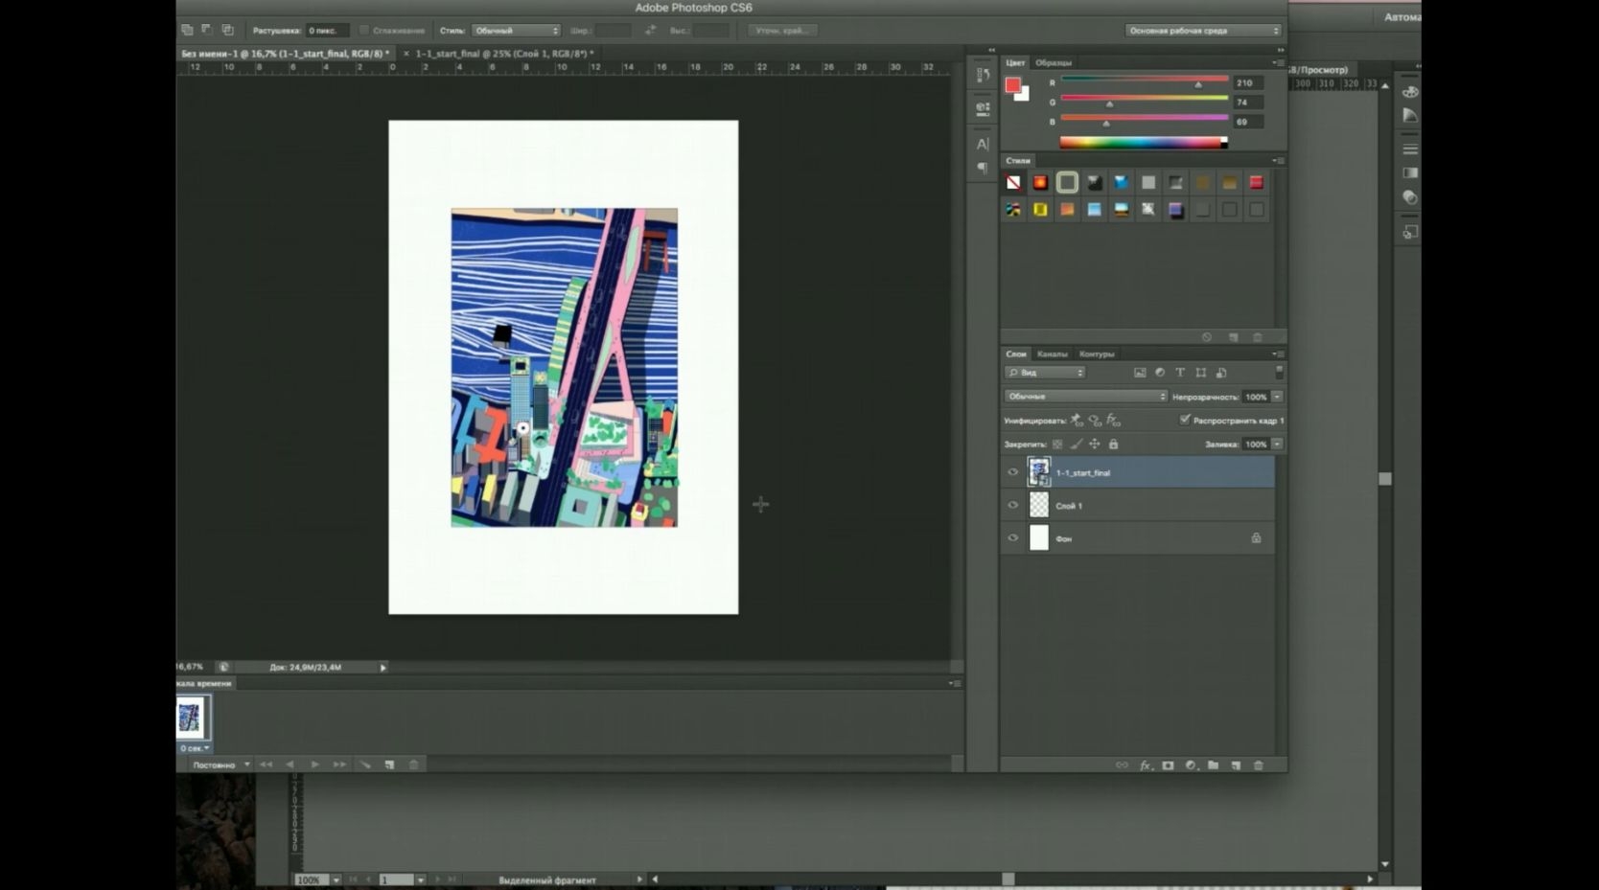The image size is (1599, 890).
Task: Open the Layers panel flyout menu
Action: [x=1278, y=354]
